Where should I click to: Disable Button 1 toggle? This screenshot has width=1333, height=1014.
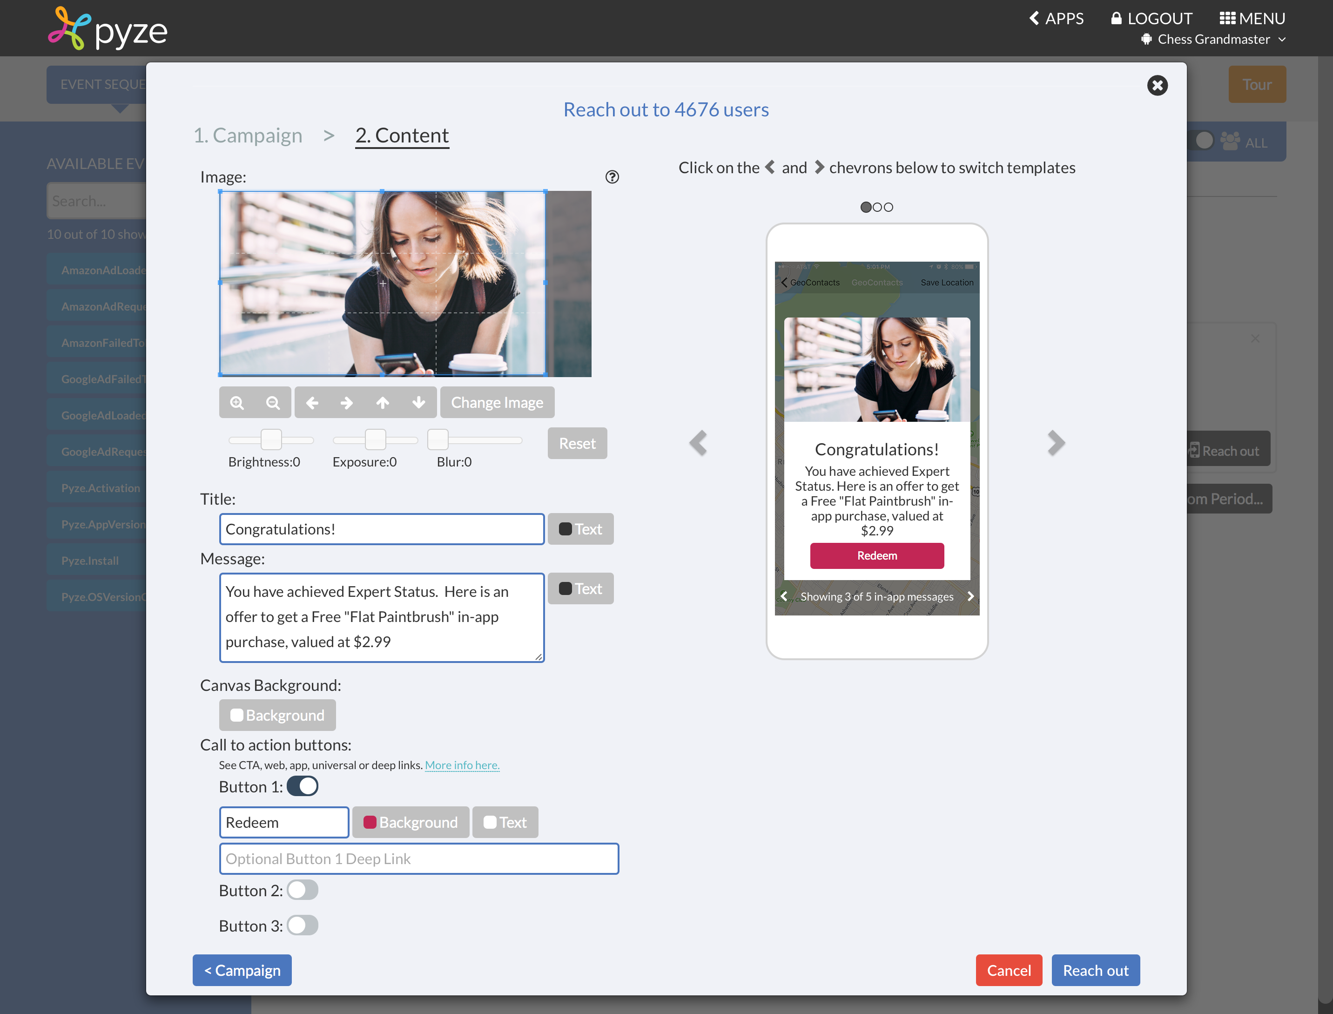tap(303, 786)
